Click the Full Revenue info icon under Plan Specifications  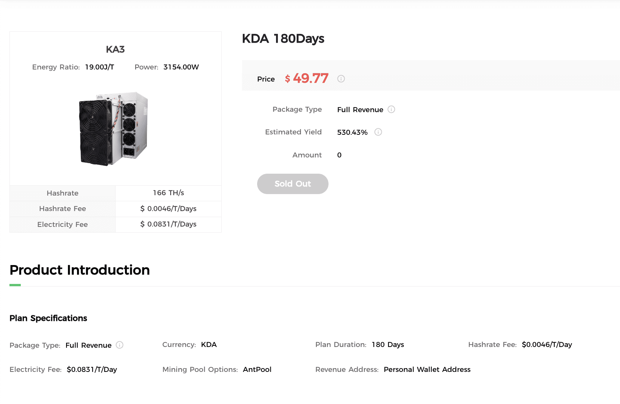pos(120,345)
